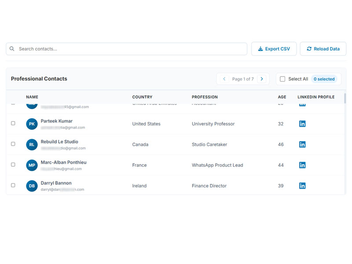Refresh contacts with Reload Data button
Viewport: 352px width, 264px height.
(x=323, y=48)
